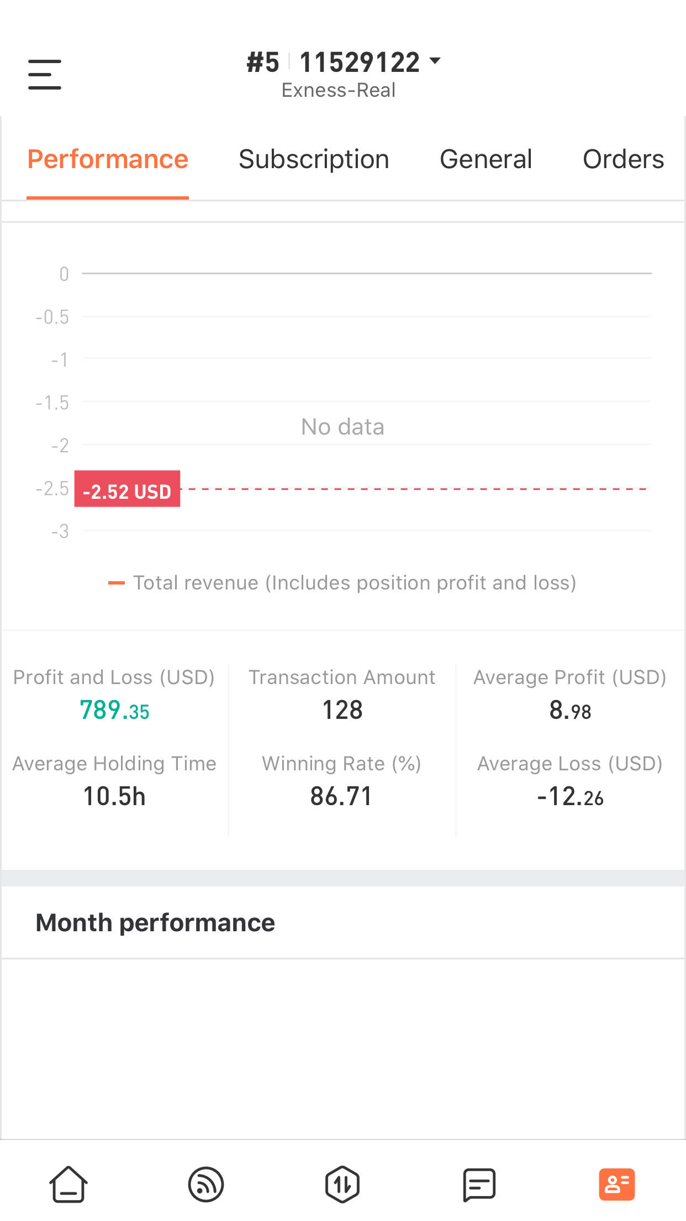This screenshot has width=686, height=1221.
Task: Open the hamburger side menu
Action: pos(45,74)
